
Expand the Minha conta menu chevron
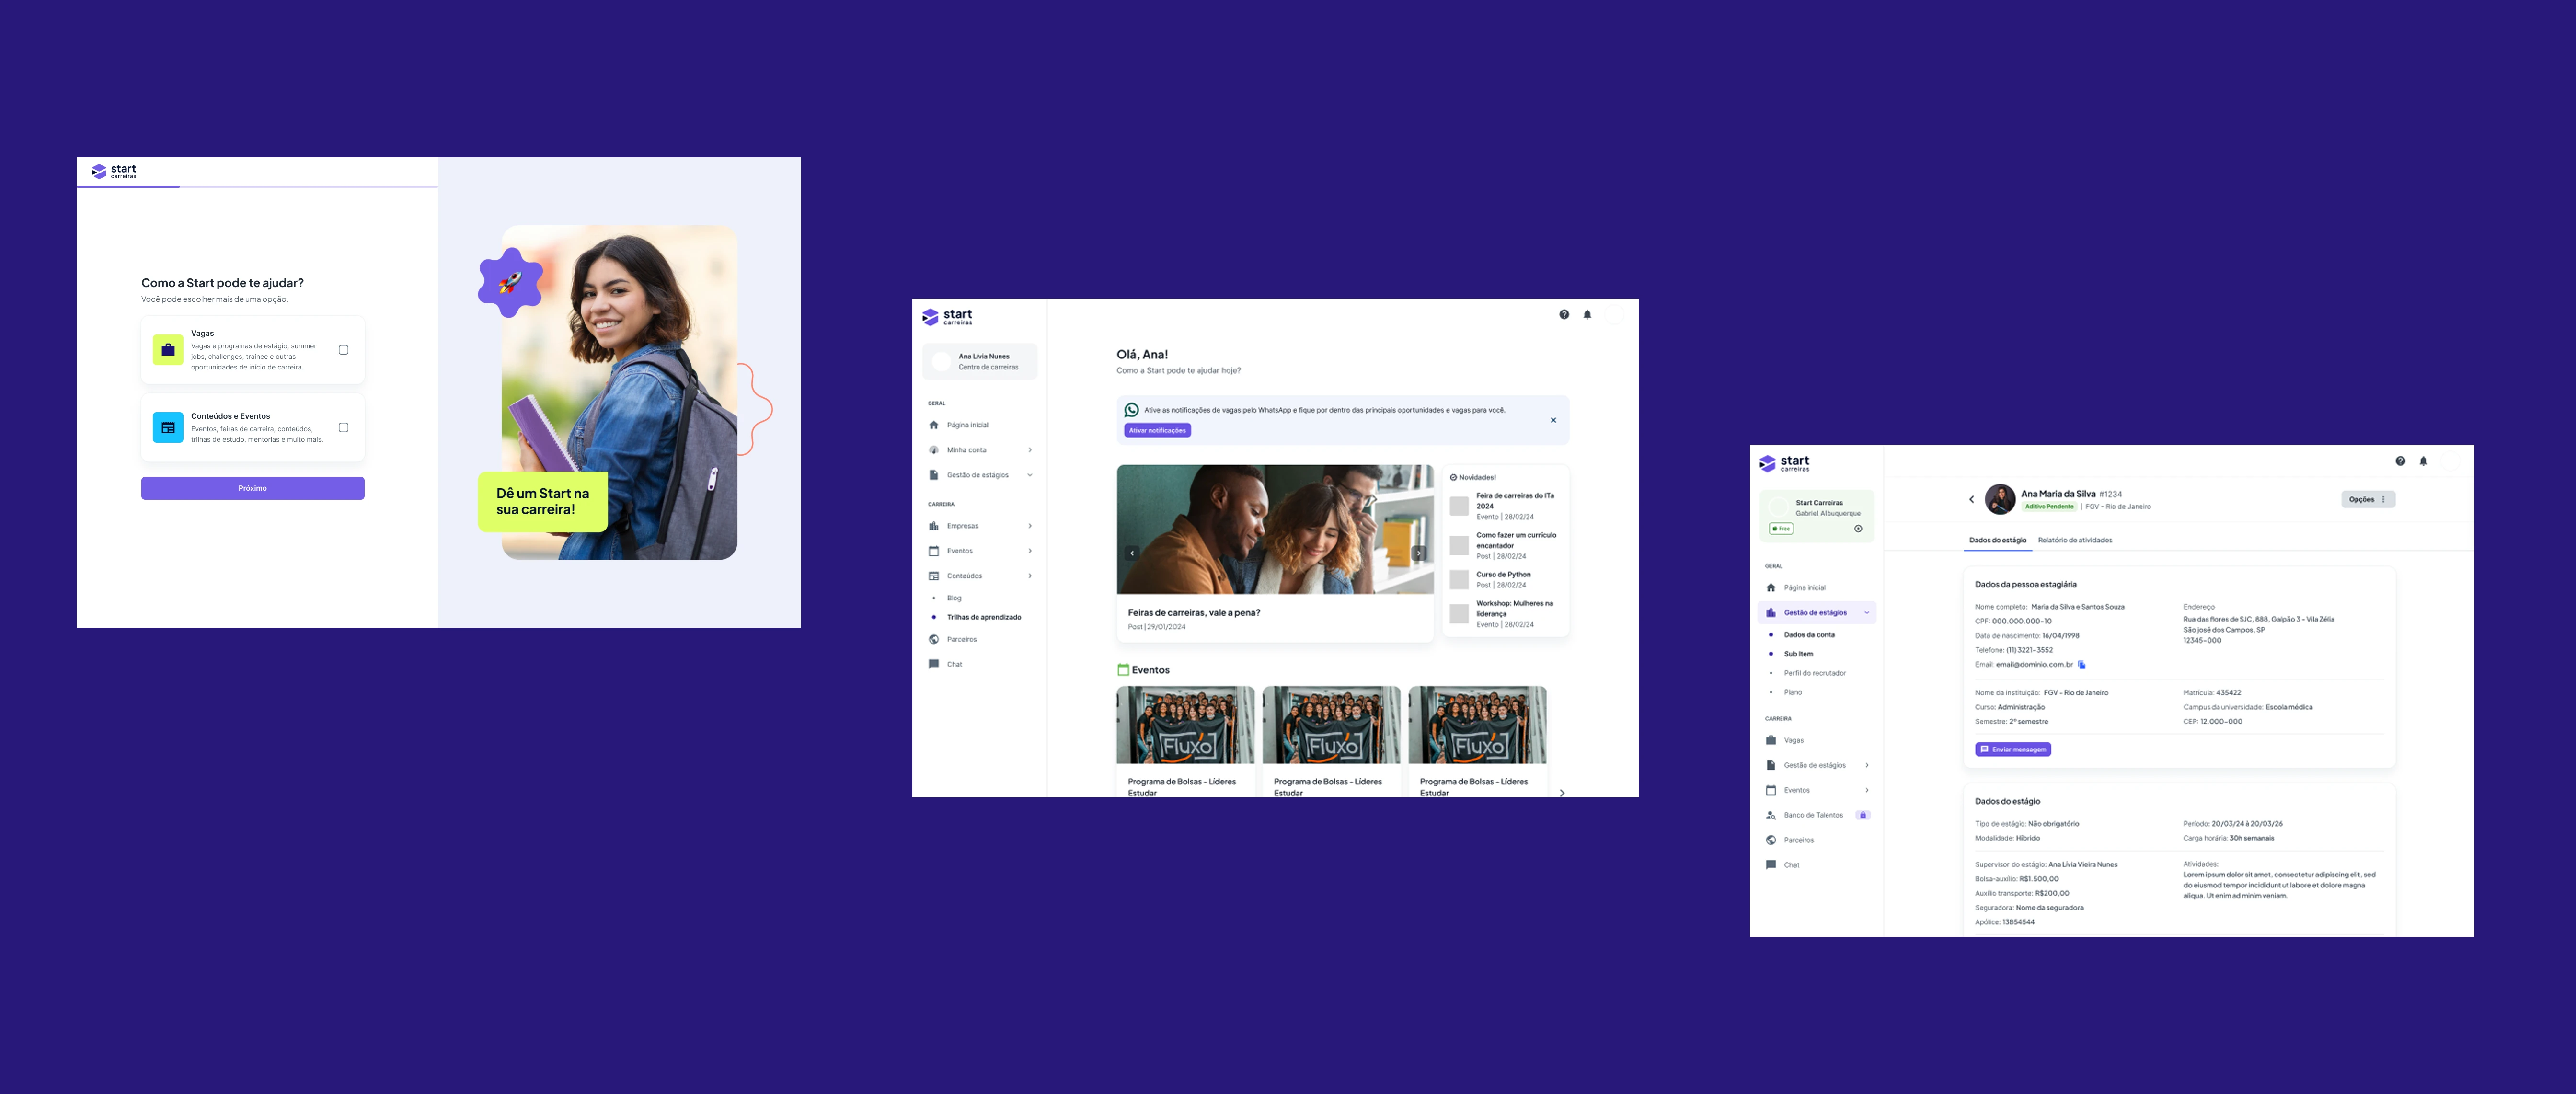[1030, 450]
